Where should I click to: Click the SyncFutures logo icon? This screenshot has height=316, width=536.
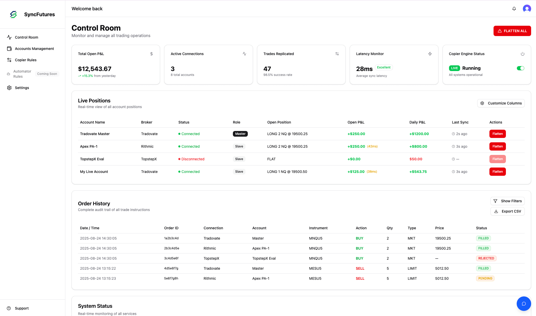click(x=13, y=14)
